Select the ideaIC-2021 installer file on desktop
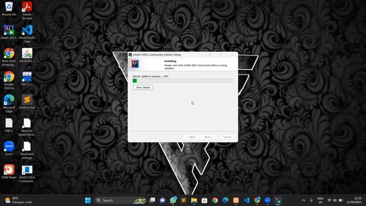Screen dimensions: 366x206 coord(9,32)
